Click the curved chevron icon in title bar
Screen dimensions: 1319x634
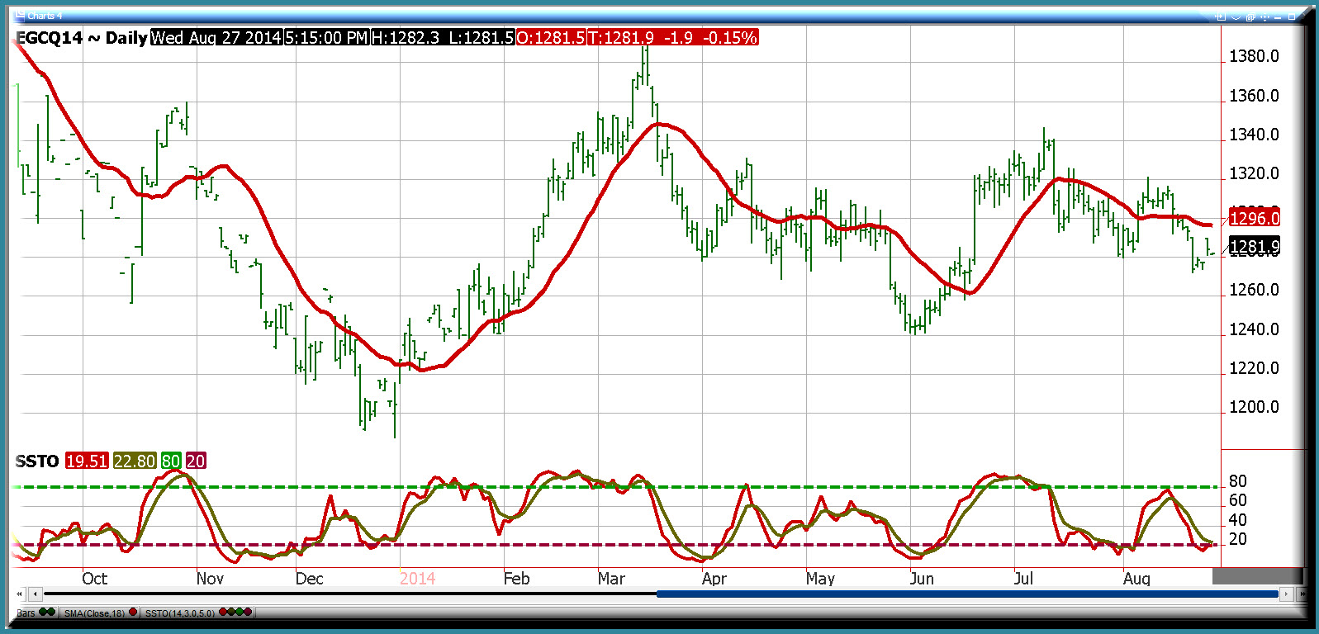(x=1237, y=17)
